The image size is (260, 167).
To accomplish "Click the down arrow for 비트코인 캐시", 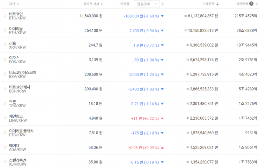I will [162, 89].
